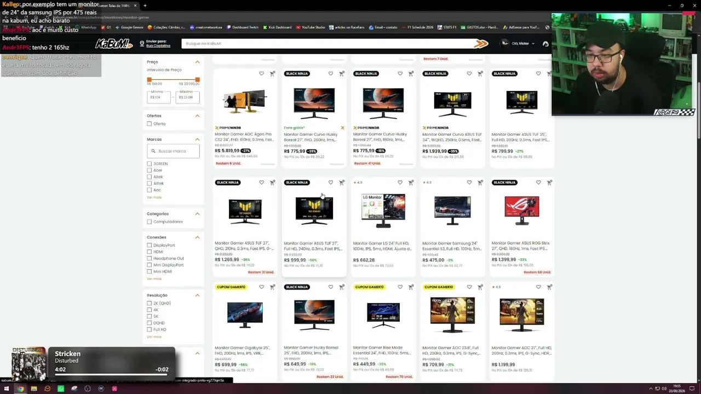Favorite the ASUS ROG Strix 27" monitor

click(x=538, y=182)
